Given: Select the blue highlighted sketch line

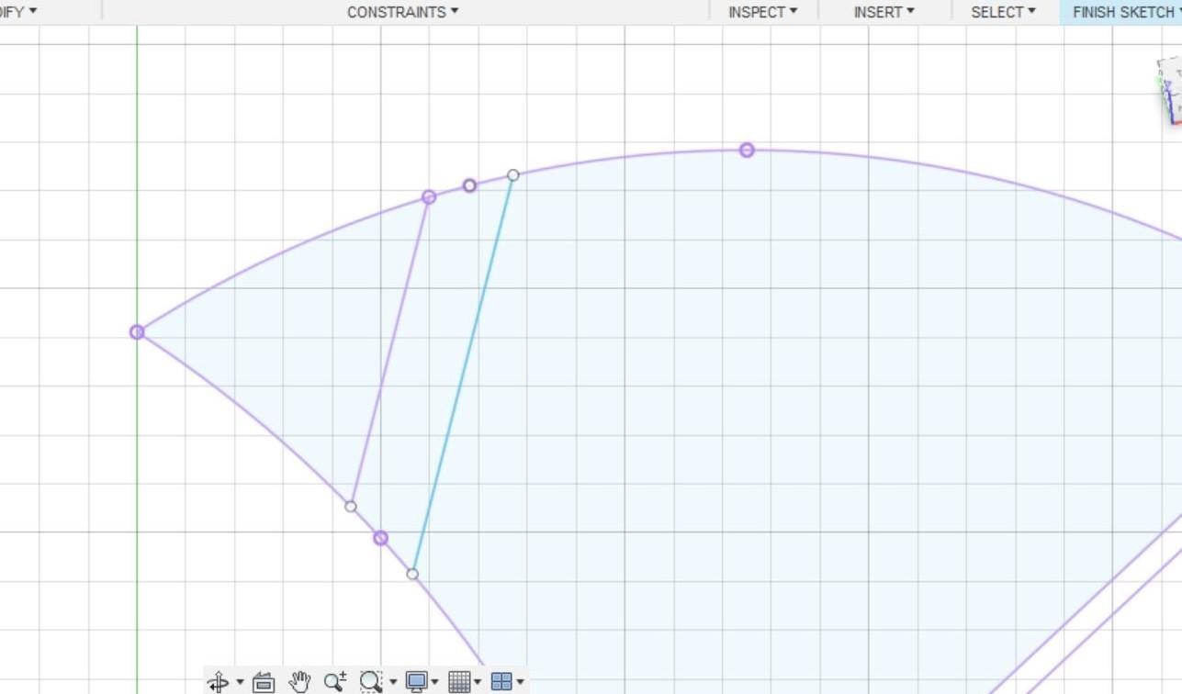Looking at the screenshot, I should tap(463, 375).
